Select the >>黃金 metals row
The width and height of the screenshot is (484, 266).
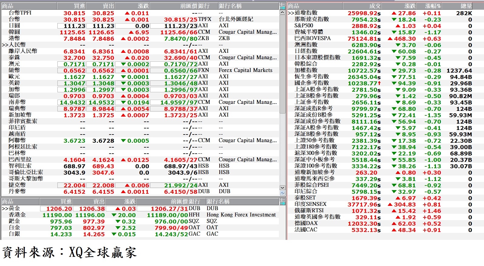(x=140, y=208)
